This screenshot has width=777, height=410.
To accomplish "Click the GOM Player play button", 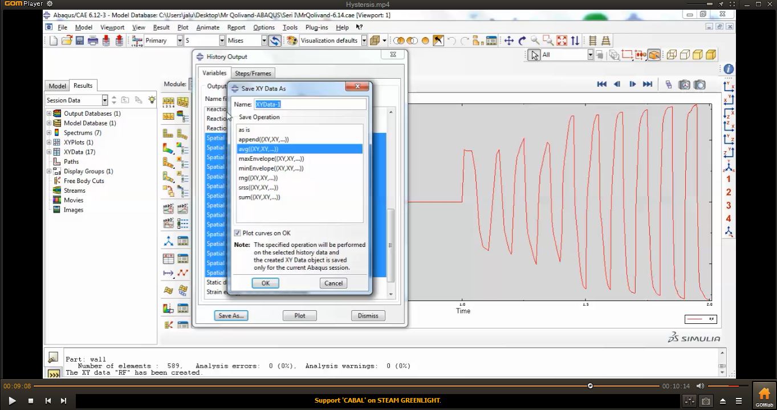I will (11, 401).
